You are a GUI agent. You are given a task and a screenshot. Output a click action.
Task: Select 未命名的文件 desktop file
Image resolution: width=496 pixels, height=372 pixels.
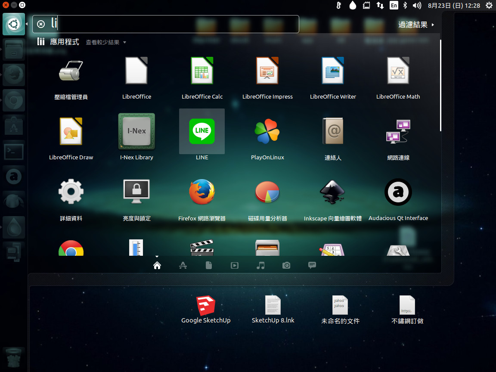[x=341, y=310]
